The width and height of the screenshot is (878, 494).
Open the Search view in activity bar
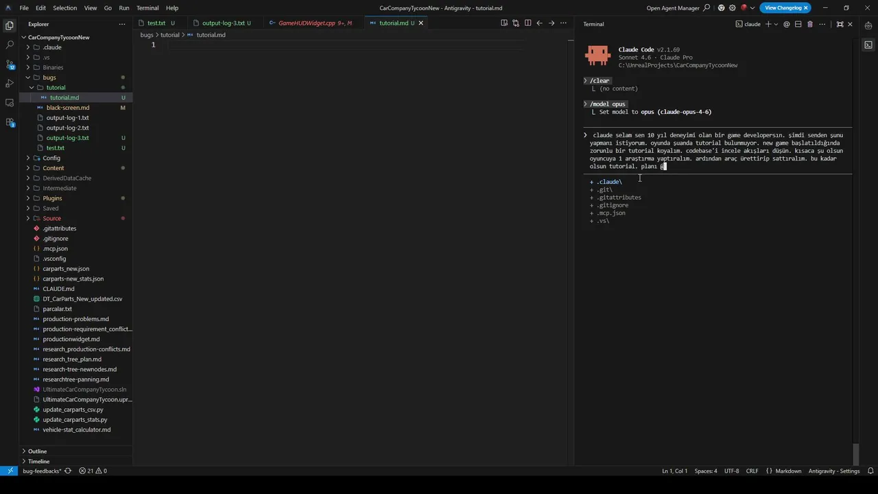tap(10, 45)
